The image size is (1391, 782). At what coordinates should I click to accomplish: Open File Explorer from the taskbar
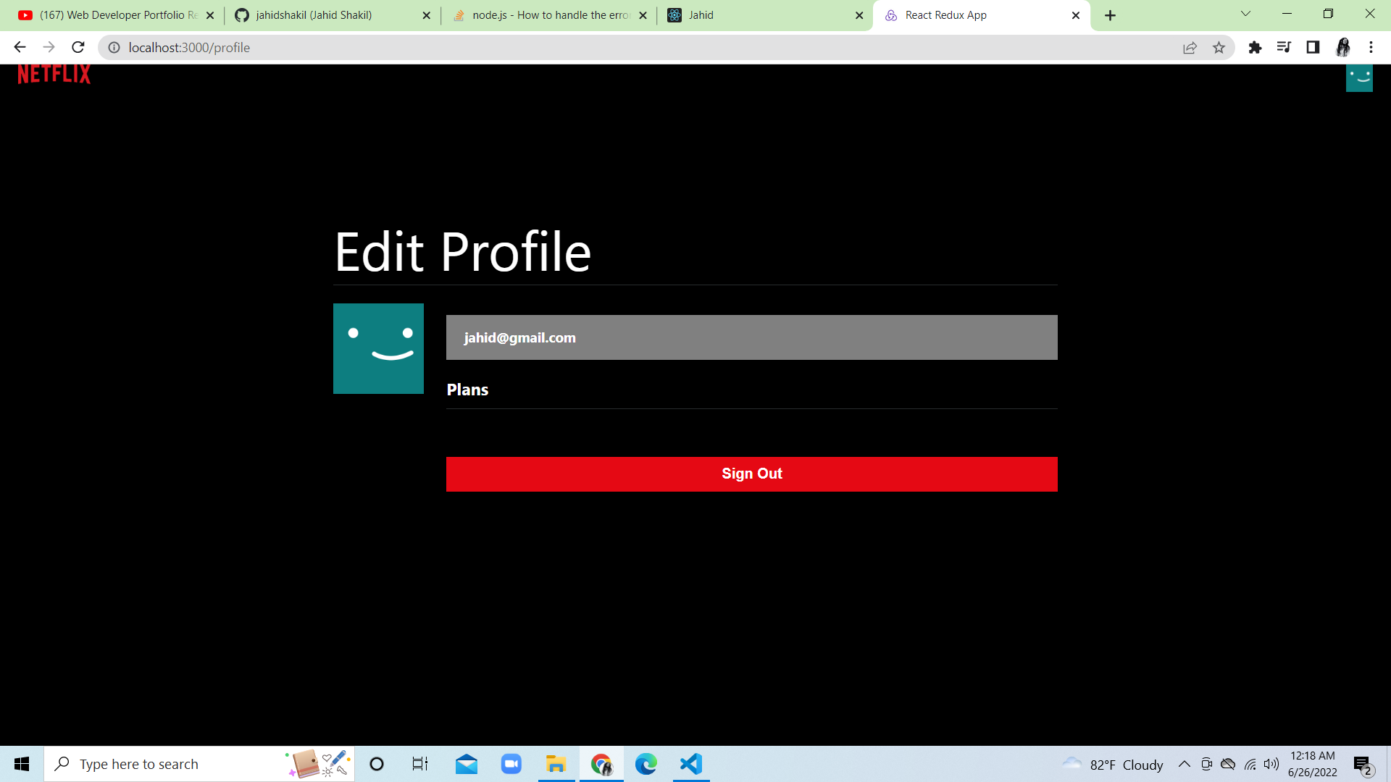coord(556,764)
